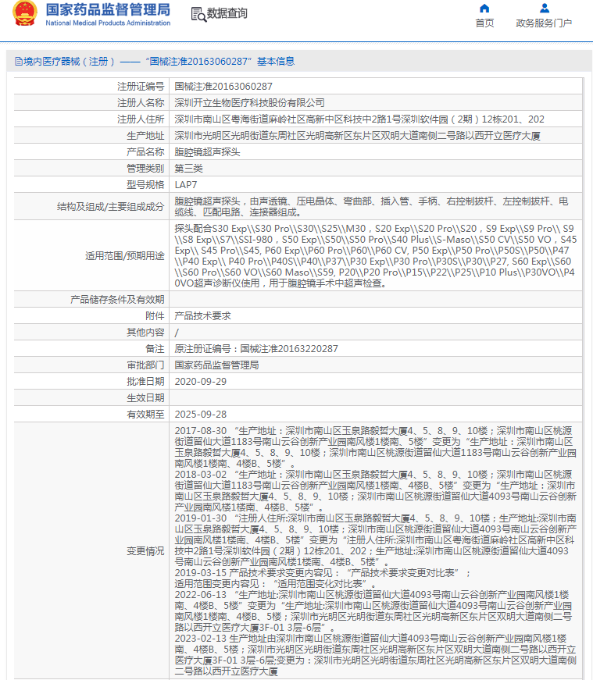Click the 适用范围/预期用途 label

coord(124,256)
